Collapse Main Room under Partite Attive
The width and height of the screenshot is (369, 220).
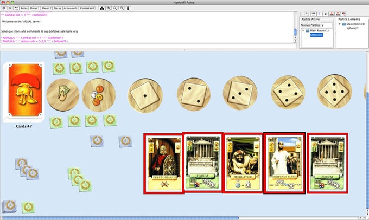(x=303, y=30)
